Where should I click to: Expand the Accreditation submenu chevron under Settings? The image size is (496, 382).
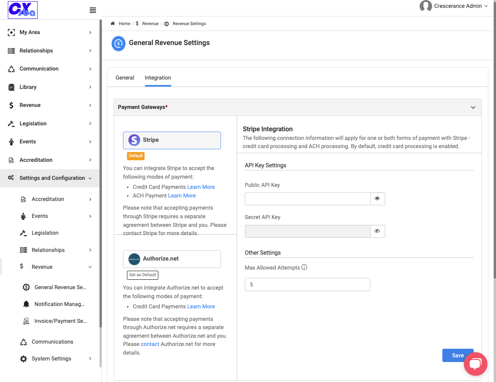coord(90,199)
